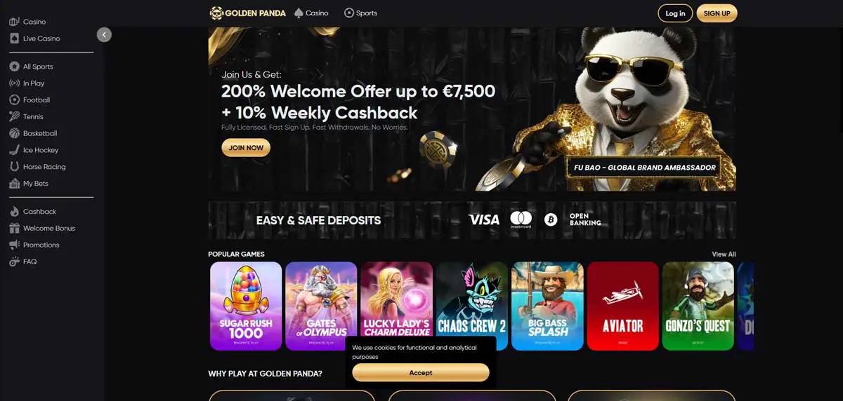Select the Football icon in sidebar

(14, 100)
